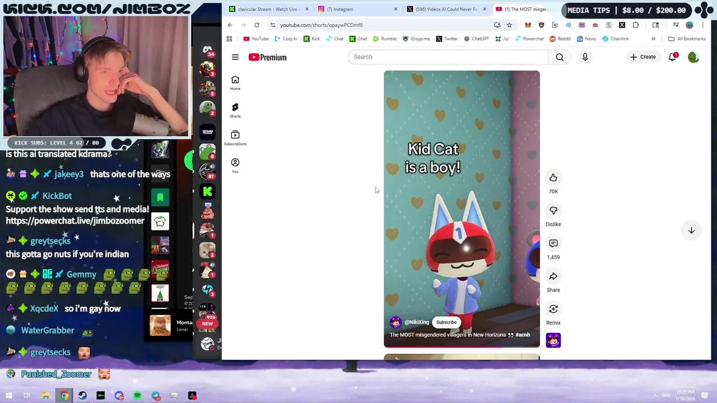Dislike the Short with thumbs-down

click(x=553, y=210)
